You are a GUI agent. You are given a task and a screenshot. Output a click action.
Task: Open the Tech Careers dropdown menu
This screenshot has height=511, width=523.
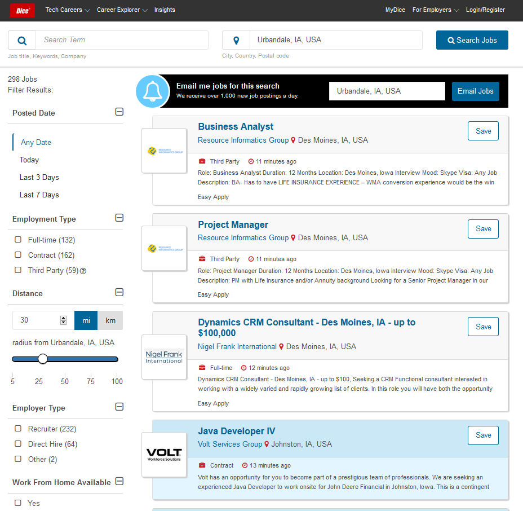[68, 10]
